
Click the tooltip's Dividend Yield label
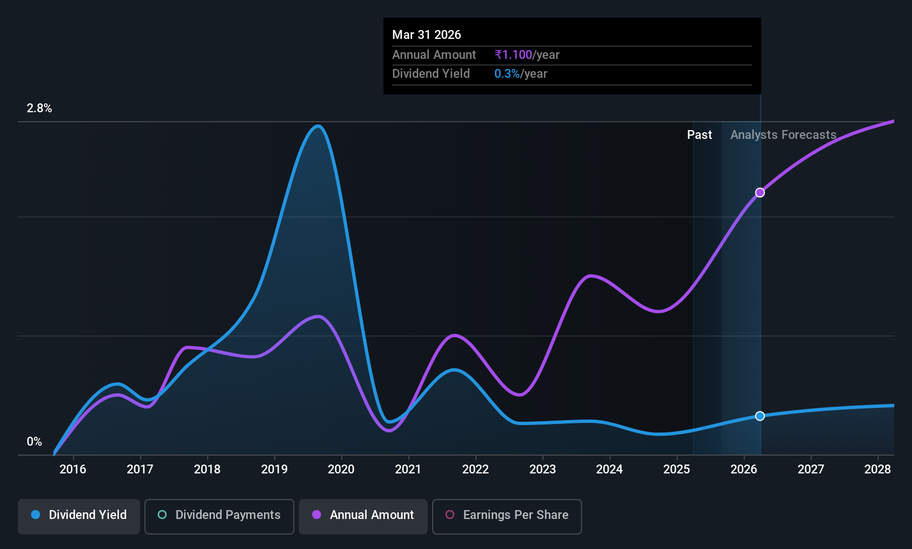431,74
